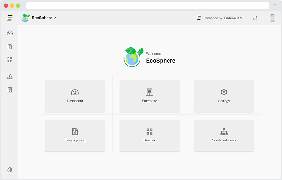Open the Combined views tile

pyautogui.click(x=224, y=135)
